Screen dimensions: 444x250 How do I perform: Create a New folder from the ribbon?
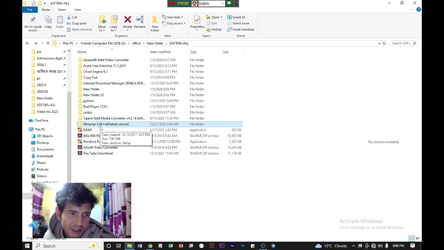[x=155, y=24]
